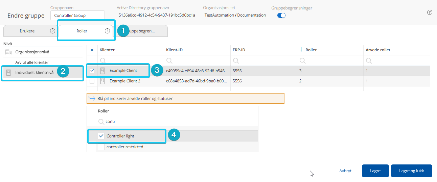Click inside the Gruppenavn text field
The height and width of the screenshot is (182, 437).
point(77,15)
